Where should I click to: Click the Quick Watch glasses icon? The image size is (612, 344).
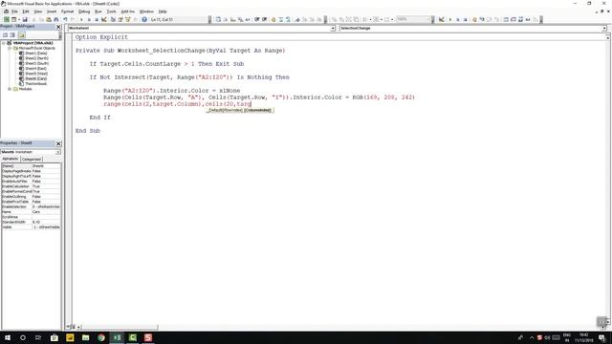pos(528,19)
